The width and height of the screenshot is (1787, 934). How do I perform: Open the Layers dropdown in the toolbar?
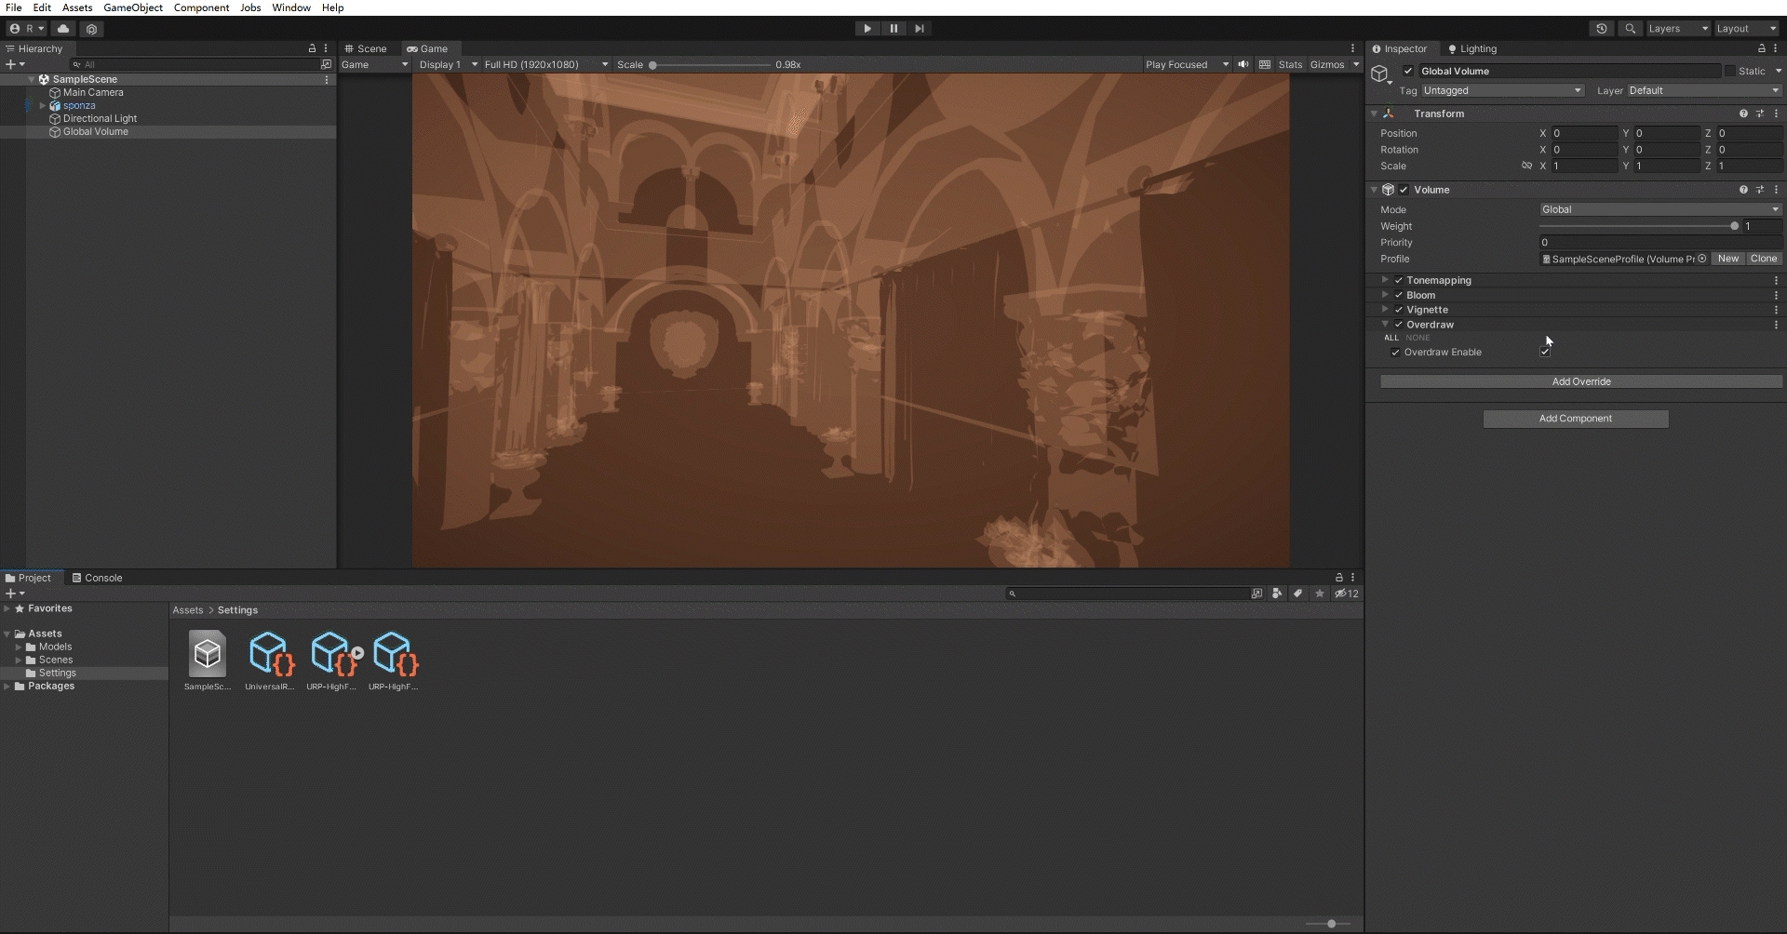[1678, 29]
